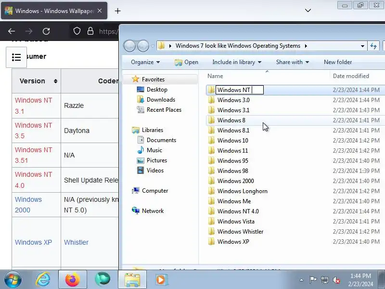Select the Windows NT 4.0 folder

coord(238,211)
